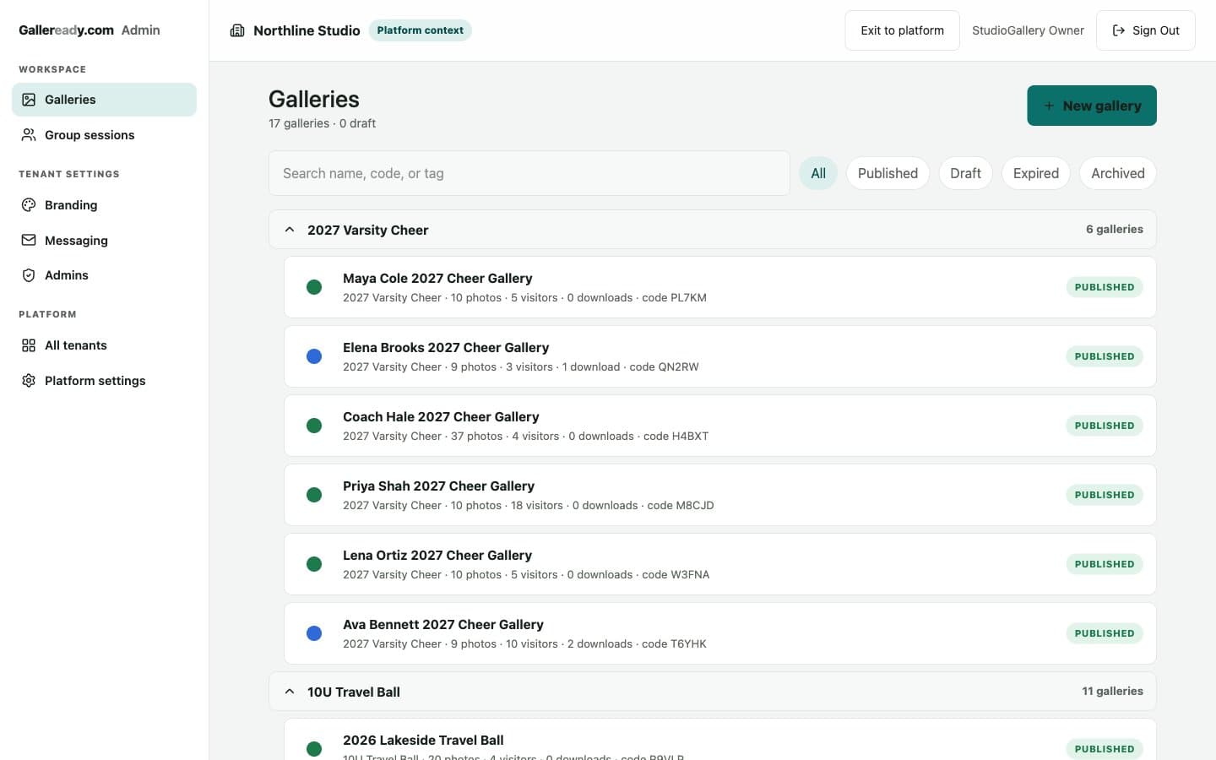The height and width of the screenshot is (760, 1216).
Task: Open Branding settings
Action: 104,205
